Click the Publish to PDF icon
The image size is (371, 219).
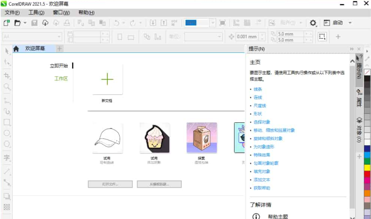(175, 23)
